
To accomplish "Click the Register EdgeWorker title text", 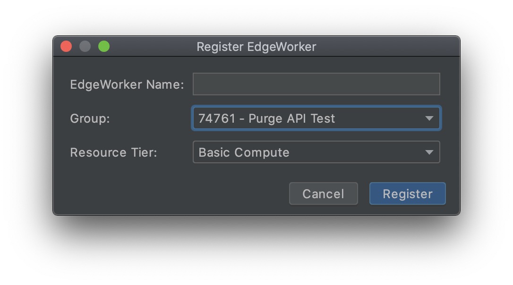I will point(256,47).
